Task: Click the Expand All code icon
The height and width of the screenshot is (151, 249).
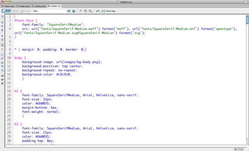Action: [x=2, y=30]
